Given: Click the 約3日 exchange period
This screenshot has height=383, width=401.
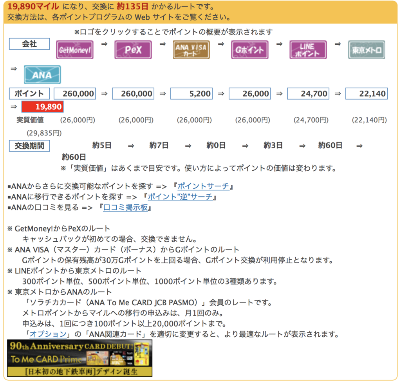Looking at the screenshot, I should (x=273, y=145).
